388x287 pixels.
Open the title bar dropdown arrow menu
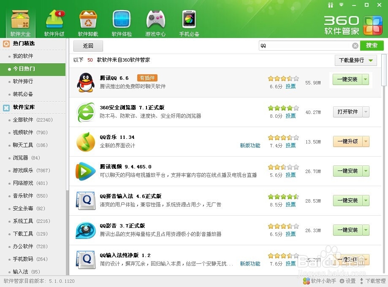pyautogui.click(x=342, y=5)
